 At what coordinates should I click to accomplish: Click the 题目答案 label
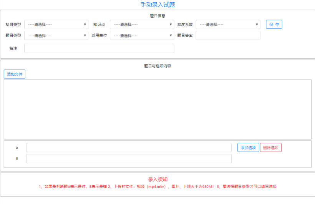pyautogui.click(x=185, y=36)
